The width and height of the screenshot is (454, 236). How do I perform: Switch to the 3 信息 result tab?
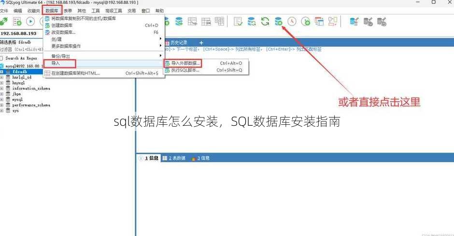(x=200, y=158)
